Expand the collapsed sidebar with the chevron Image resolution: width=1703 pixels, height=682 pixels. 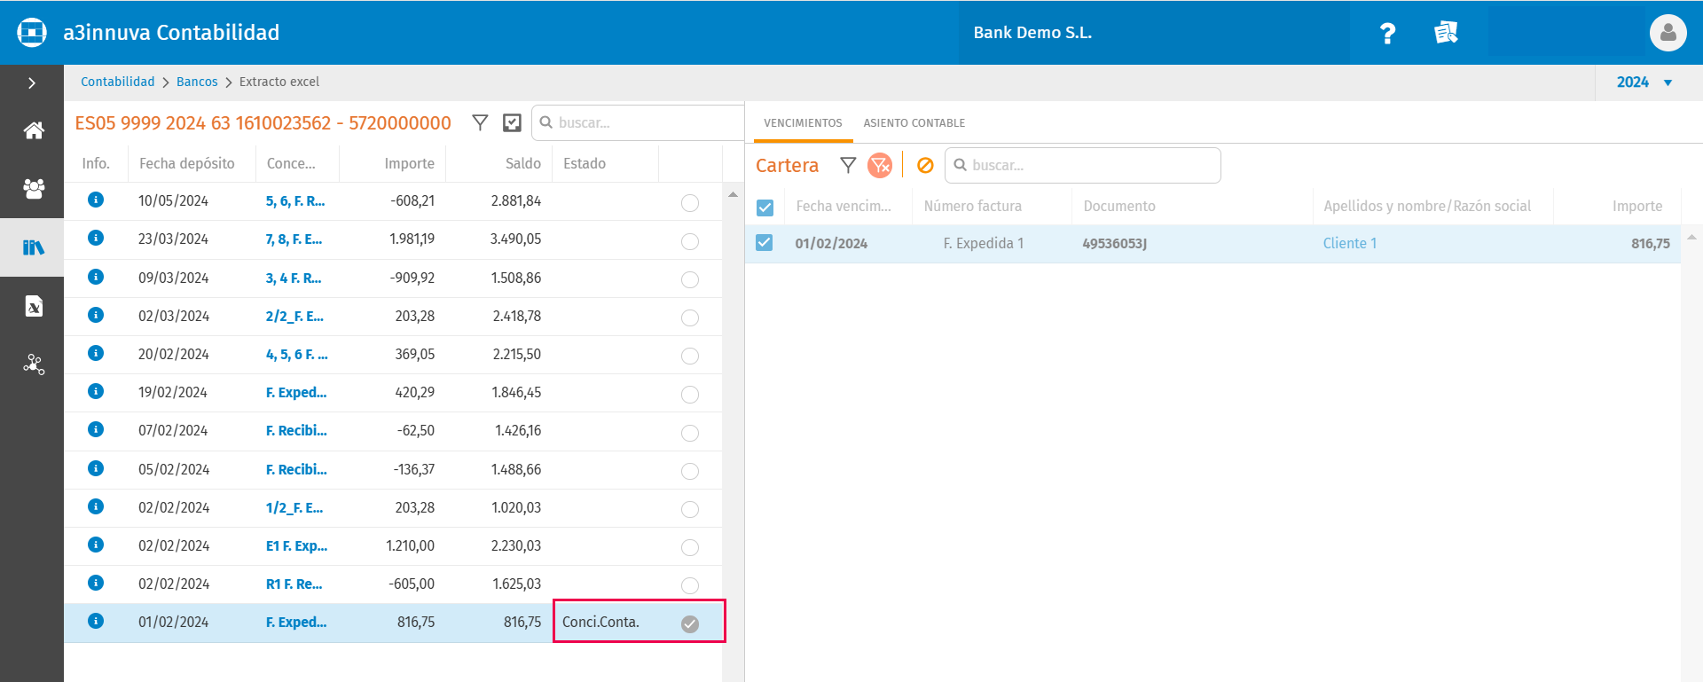pos(32,82)
